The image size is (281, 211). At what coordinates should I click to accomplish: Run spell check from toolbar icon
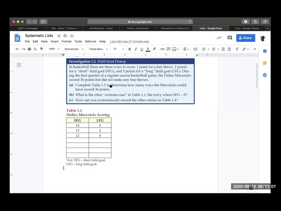tap(36, 49)
